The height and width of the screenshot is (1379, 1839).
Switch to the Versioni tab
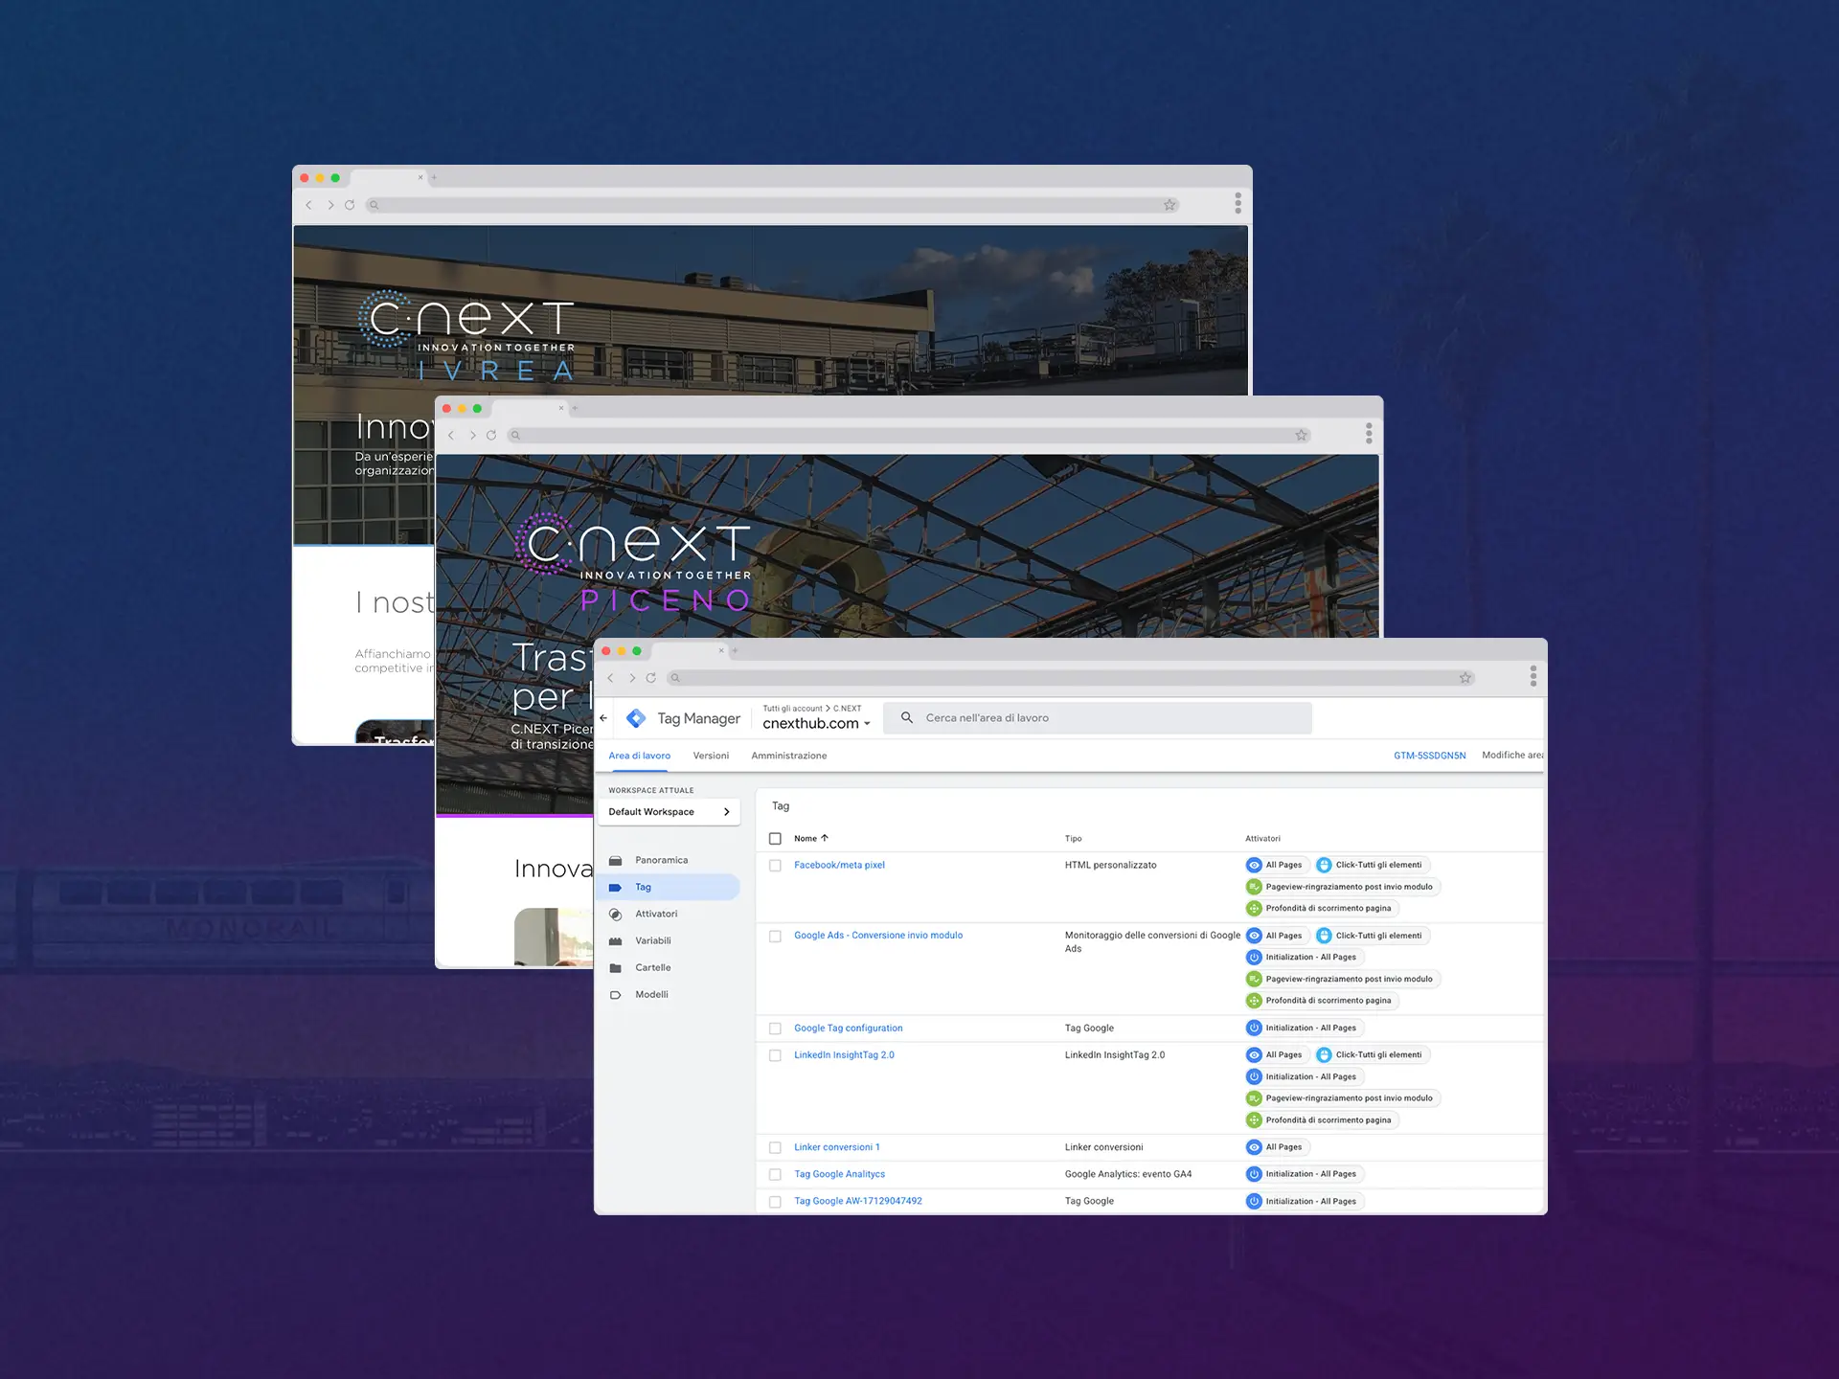click(711, 756)
